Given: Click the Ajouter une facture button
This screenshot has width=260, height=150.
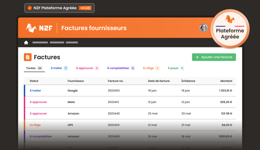Looking at the screenshot, I should (x=214, y=57).
